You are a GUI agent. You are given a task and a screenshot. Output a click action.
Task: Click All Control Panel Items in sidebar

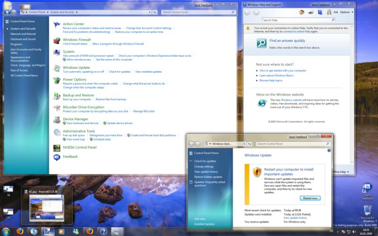coord(24,76)
